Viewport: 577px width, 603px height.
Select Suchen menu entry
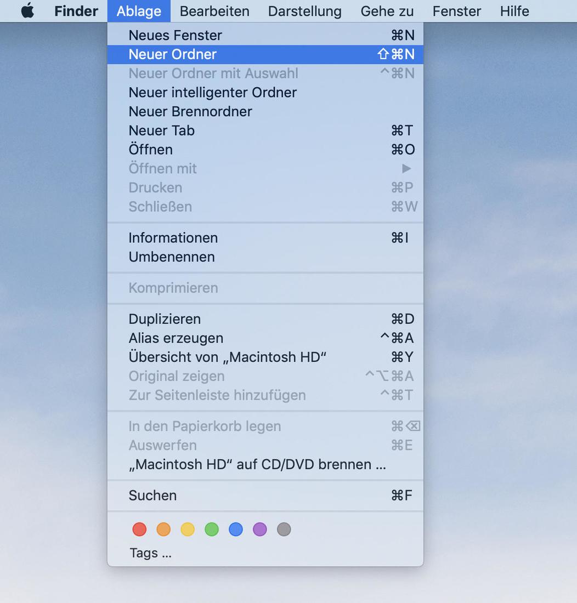pyautogui.click(x=265, y=496)
